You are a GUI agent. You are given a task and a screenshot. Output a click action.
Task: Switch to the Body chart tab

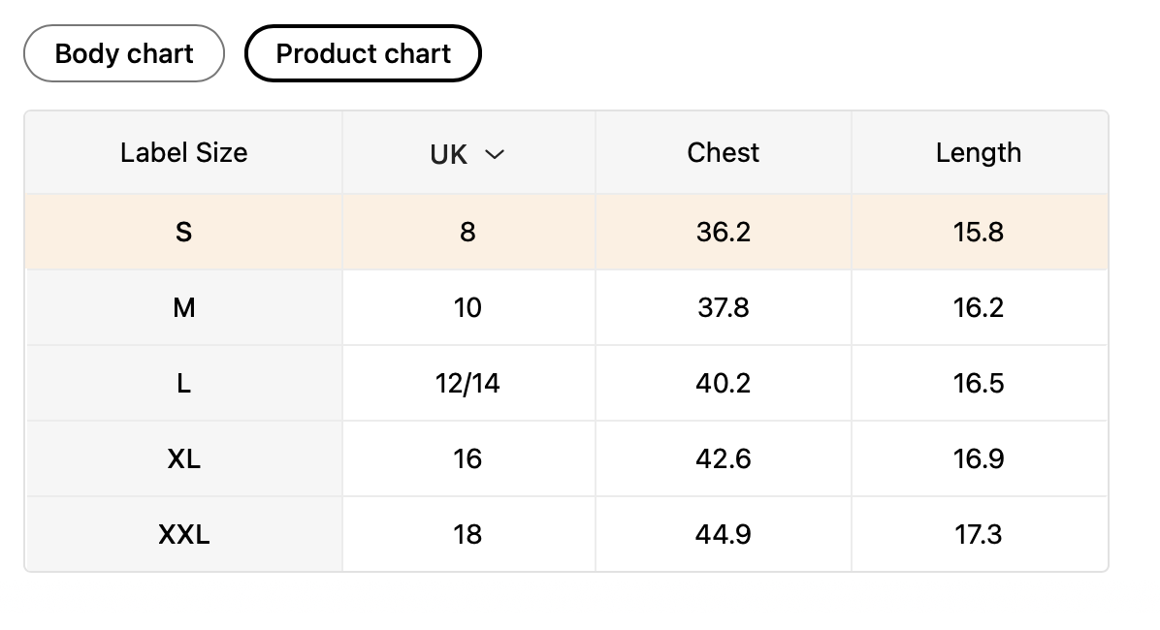124,53
